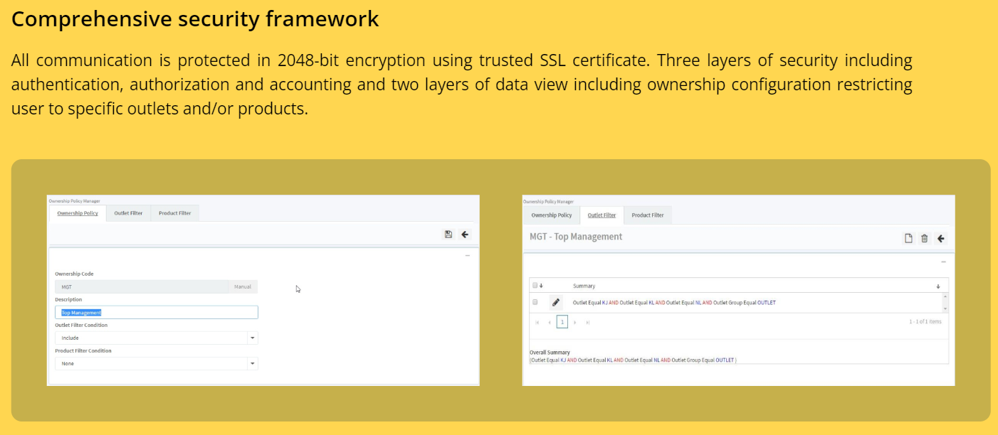The image size is (998, 435).
Task: Check the box for the outlet filter row
Action: [535, 302]
